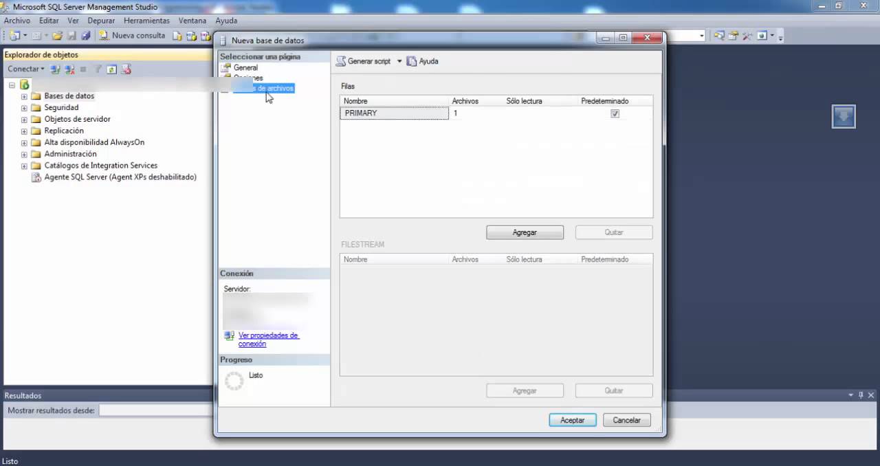Collapse the server root node

12,85
